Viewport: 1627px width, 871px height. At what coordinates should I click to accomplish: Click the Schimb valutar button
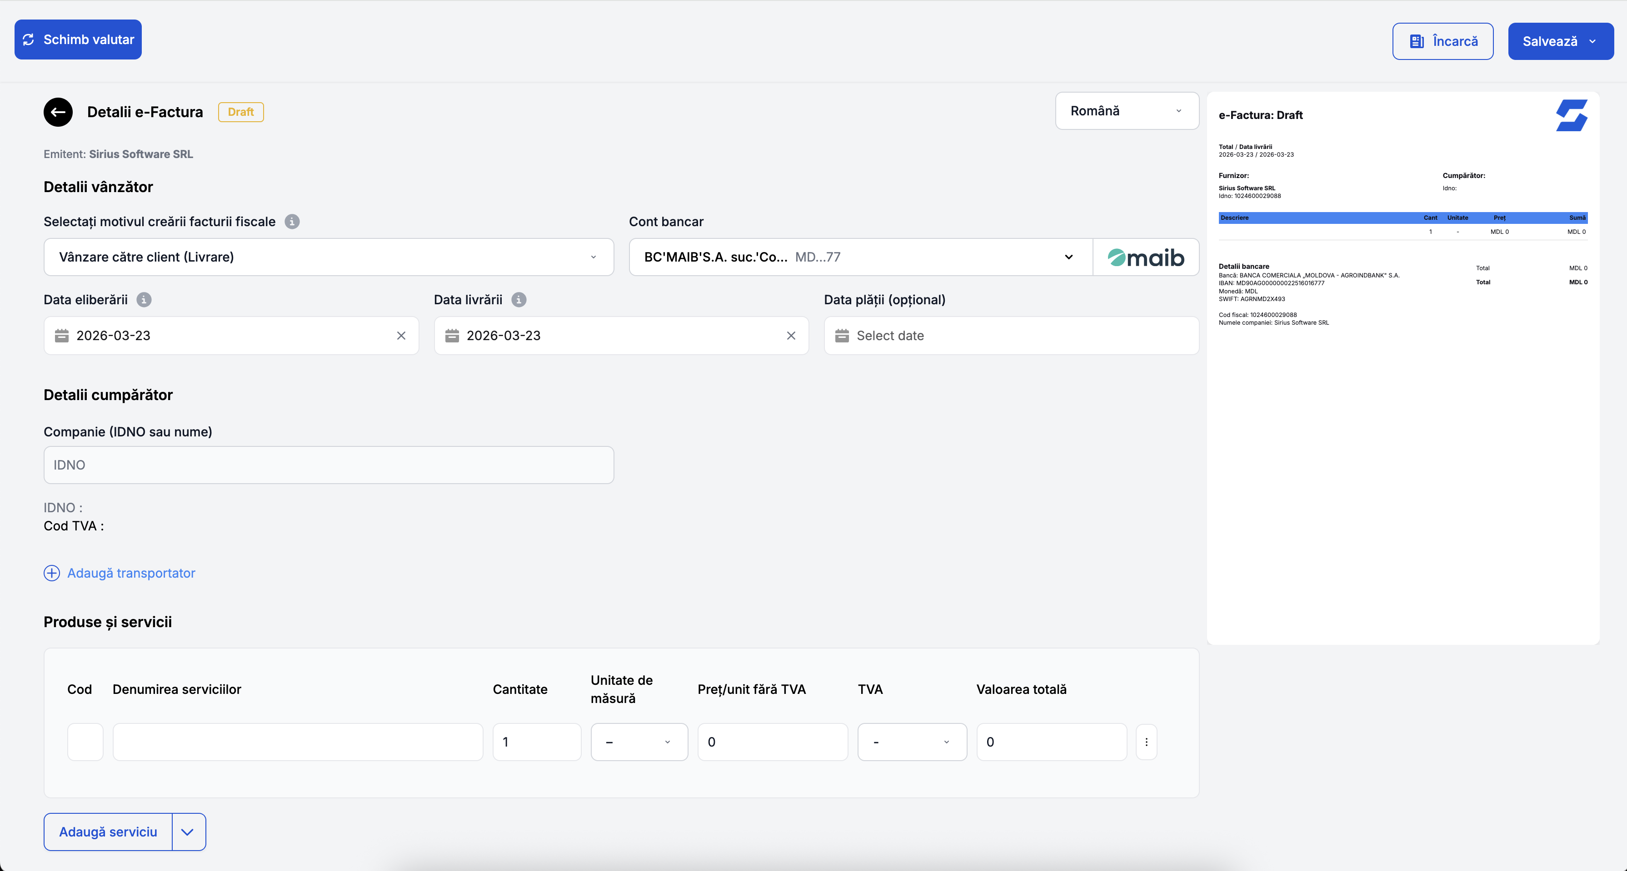tap(78, 40)
